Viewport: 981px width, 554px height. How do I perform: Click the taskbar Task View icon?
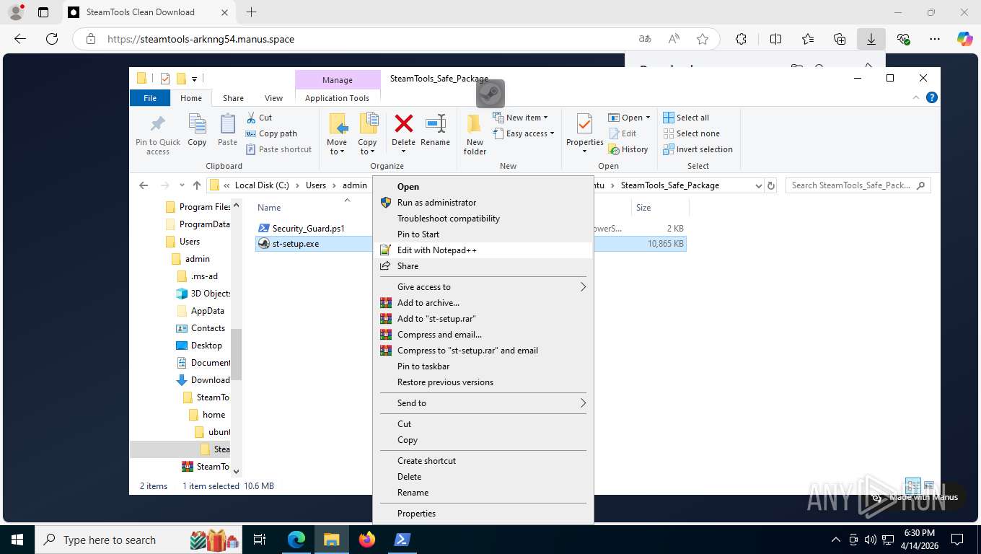click(x=260, y=540)
